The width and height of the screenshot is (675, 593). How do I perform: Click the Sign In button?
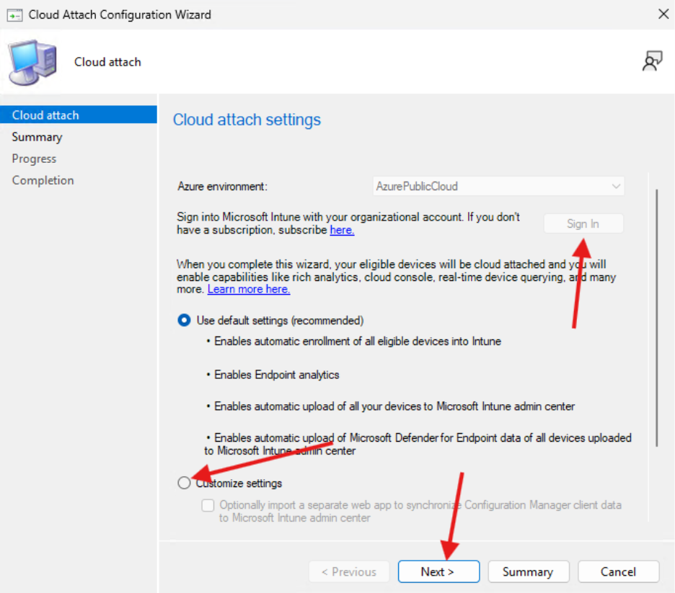point(583,223)
